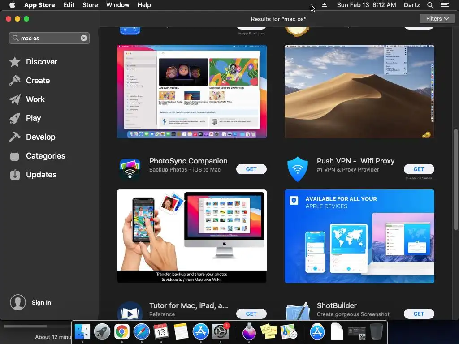Open Push VPN shield icon

click(298, 169)
